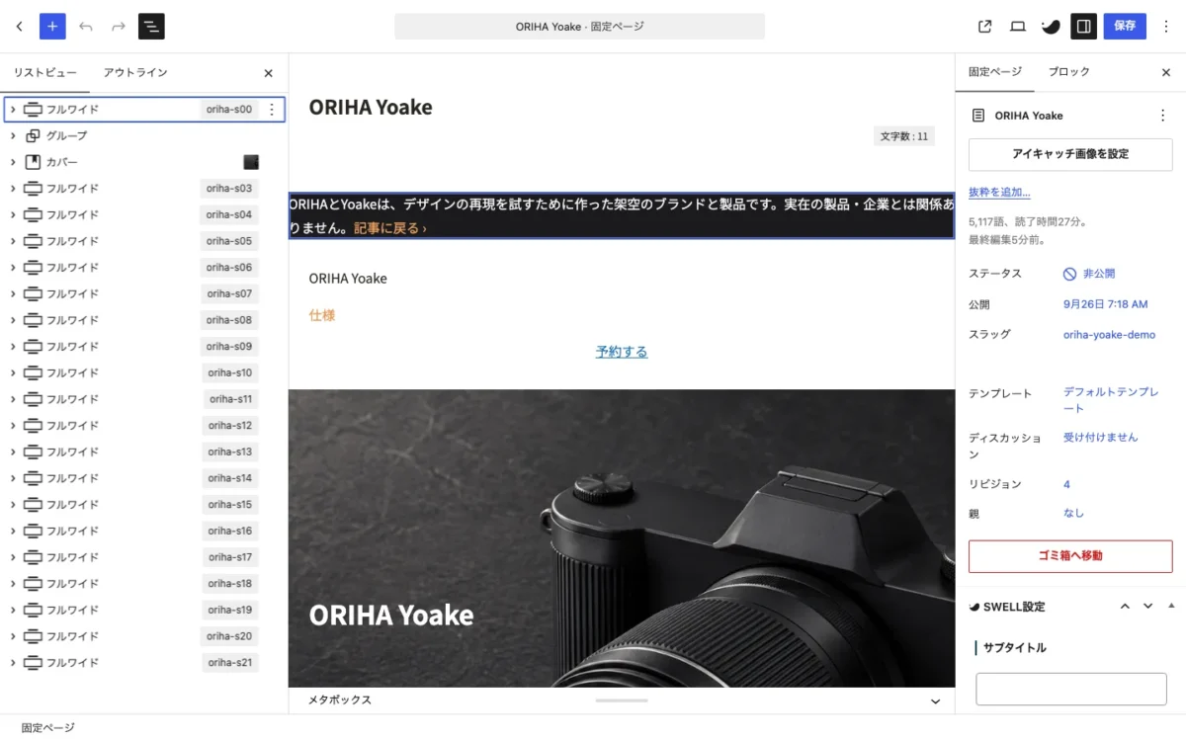Click the カバー row image thumbnail
The height and width of the screenshot is (741, 1186).
[251, 162]
